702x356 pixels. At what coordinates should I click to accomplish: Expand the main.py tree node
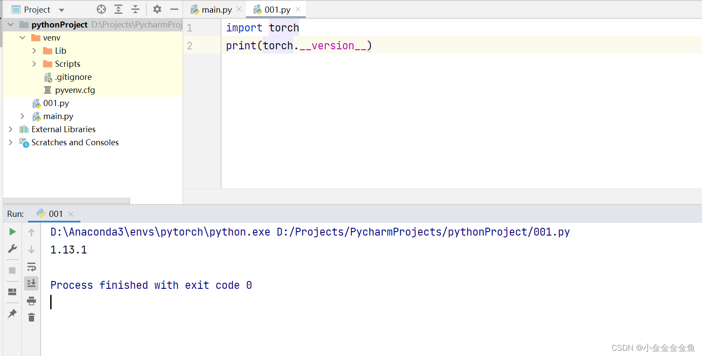coord(23,116)
